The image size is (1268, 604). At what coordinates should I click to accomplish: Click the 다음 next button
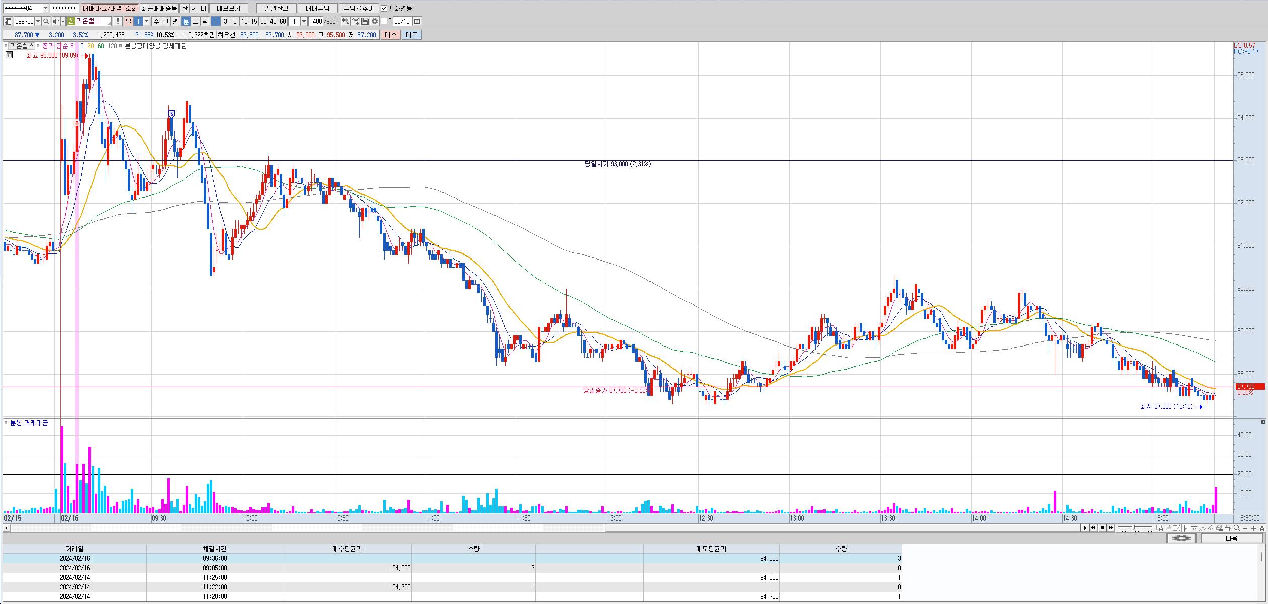point(1231,538)
